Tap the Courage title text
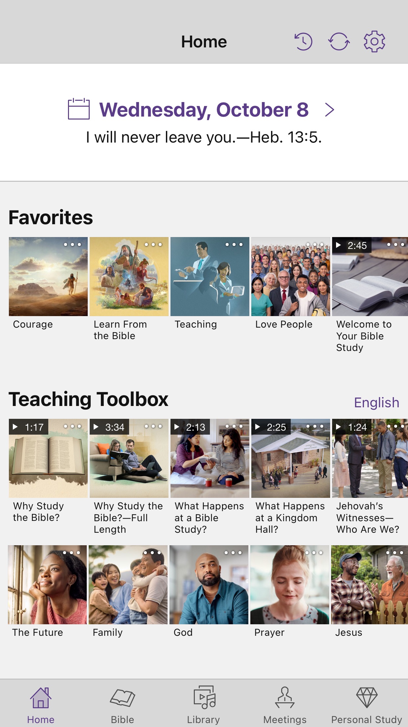This screenshot has width=408, height=727. [x=33, y=325]
